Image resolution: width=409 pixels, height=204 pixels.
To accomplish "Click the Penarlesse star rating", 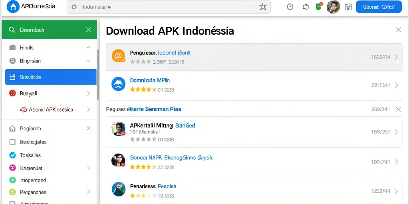I will tap(143, 195).
